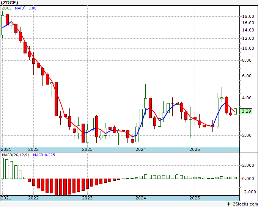Click the ZDGE legend label
Image resolution: width=258 pixels, height=207 pixels.
[7, 8]
